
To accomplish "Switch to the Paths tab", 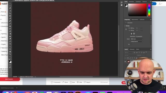I will click(138, 49).
